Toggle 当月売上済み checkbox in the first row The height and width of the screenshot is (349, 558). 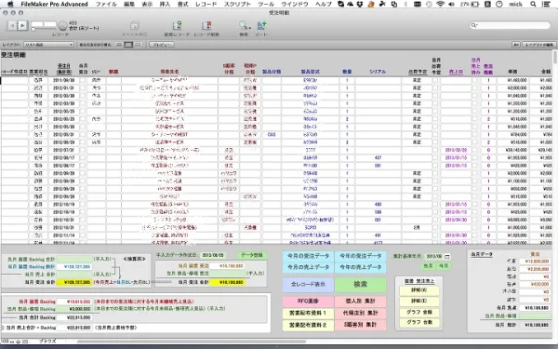[474, 80]
